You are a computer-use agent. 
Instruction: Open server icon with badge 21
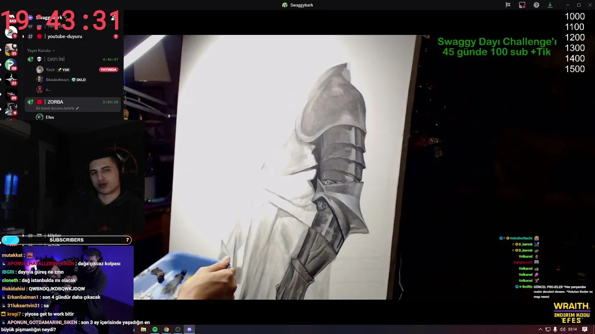click(x=11, y=79)
